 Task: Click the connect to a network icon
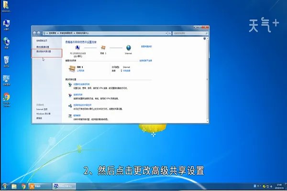tap(70, 95)
